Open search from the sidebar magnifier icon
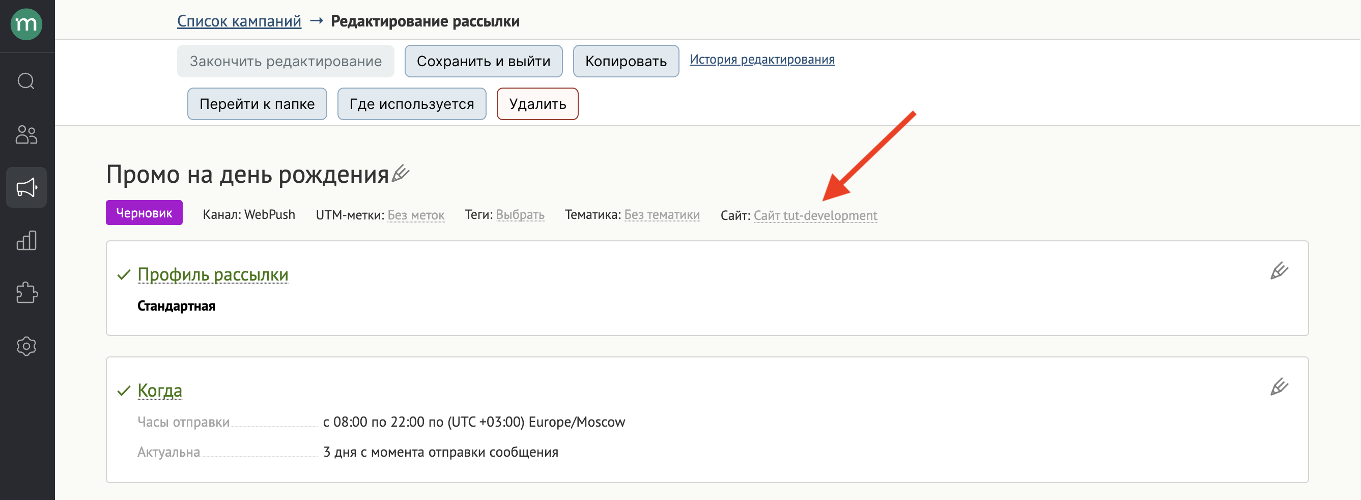1361x500 pixels. [x=26, y=81]
